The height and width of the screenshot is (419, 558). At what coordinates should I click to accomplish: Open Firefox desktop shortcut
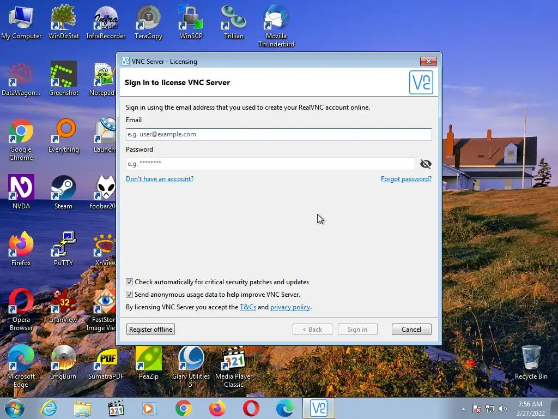pyautogui.click(x=21, y=249)
